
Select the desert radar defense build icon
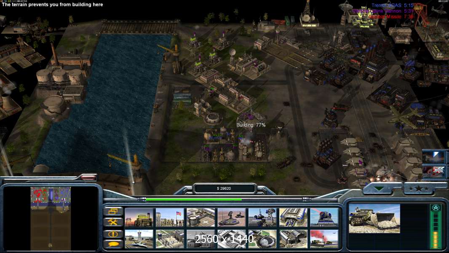232,218
